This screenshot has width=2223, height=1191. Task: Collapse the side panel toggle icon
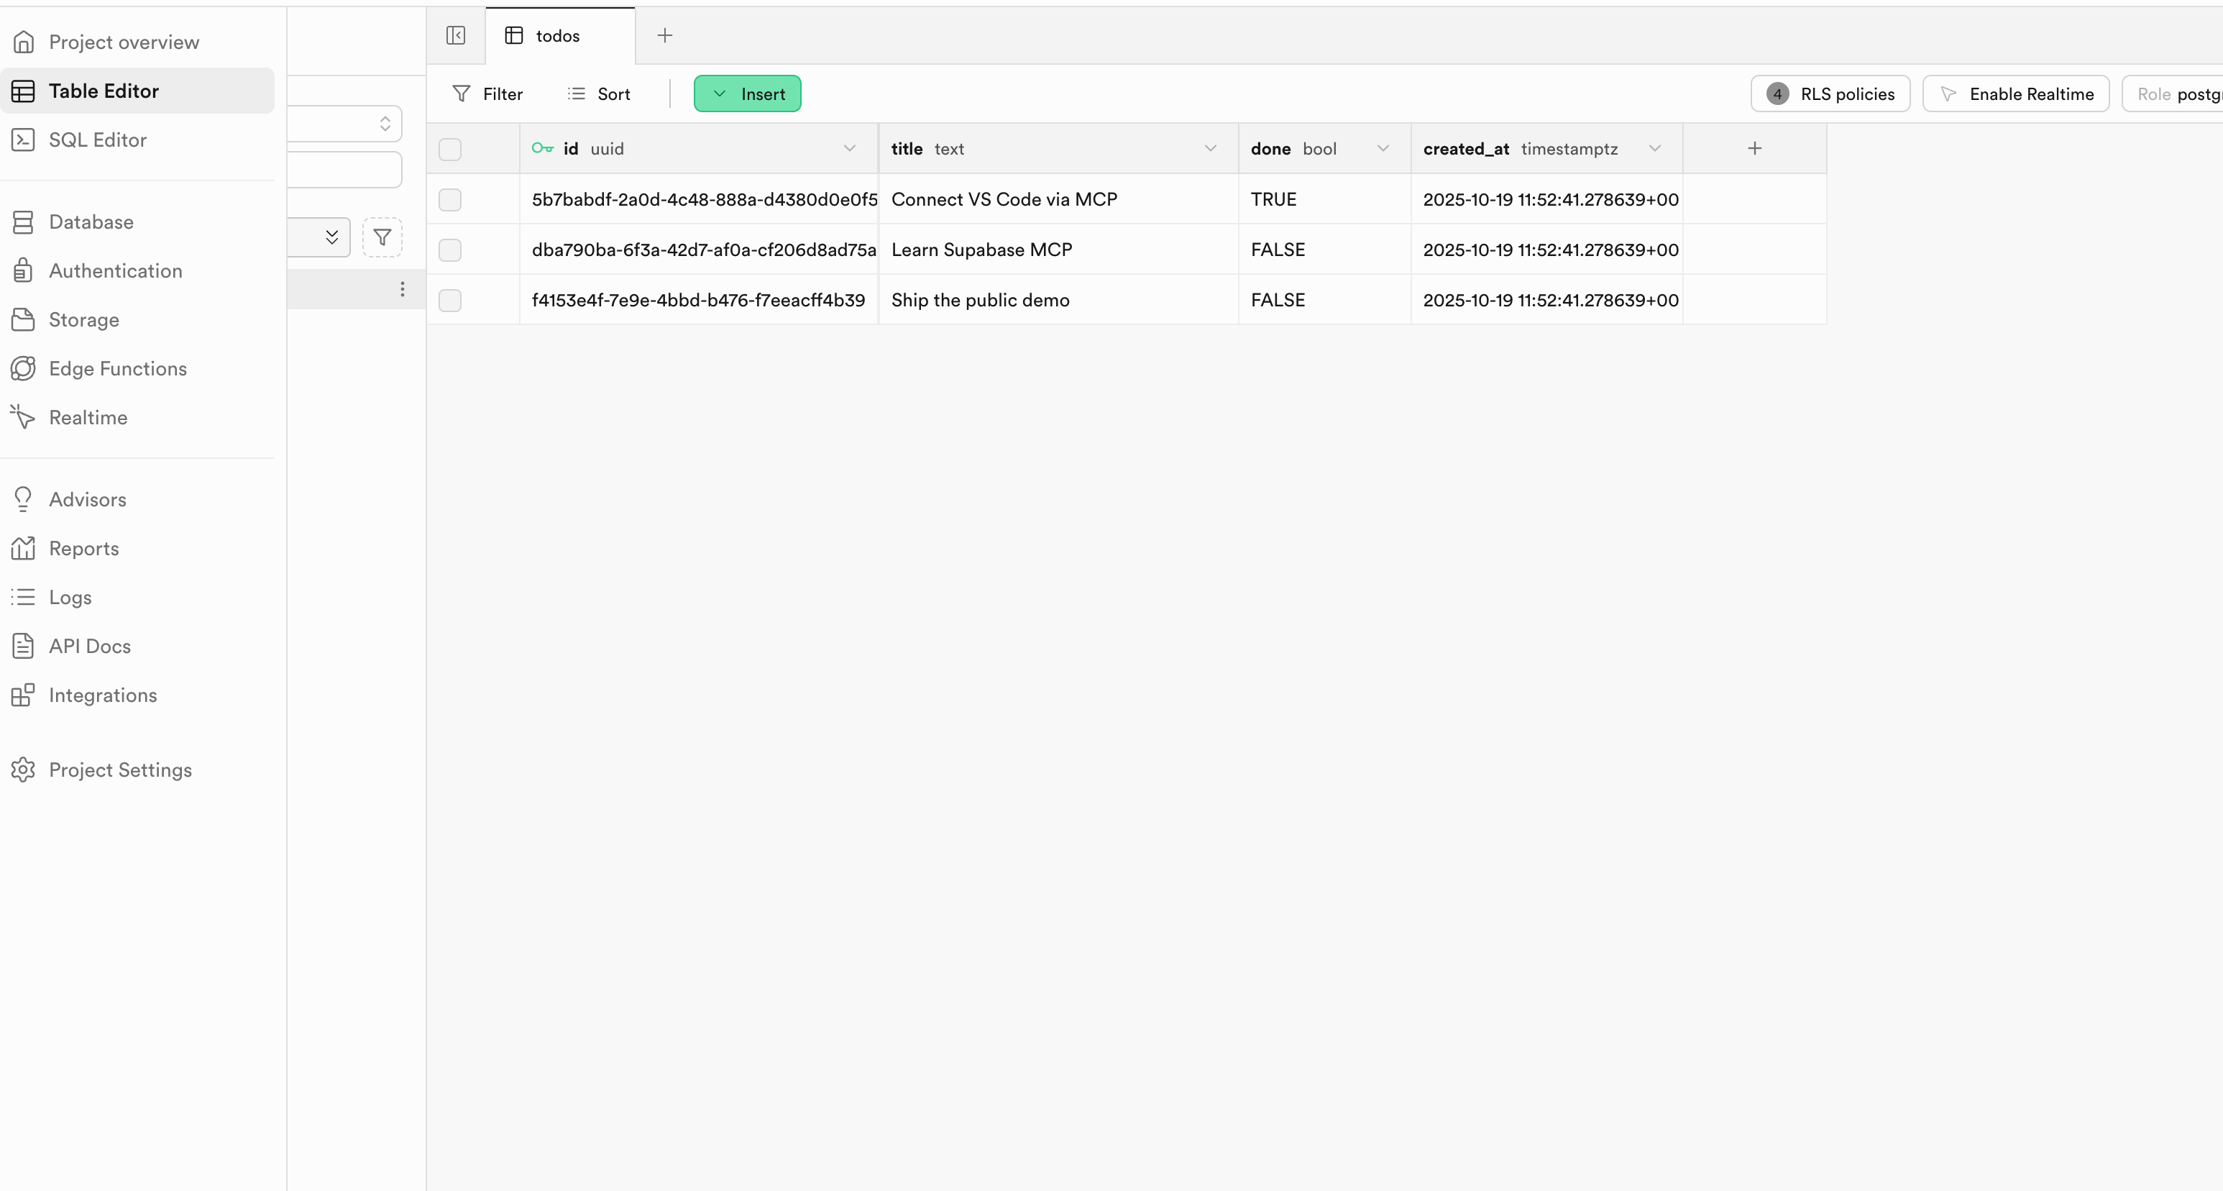pyautogui.click(x=456, y=35)
